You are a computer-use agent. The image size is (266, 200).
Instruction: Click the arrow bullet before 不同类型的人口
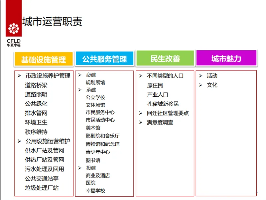[x=141, y=76]
